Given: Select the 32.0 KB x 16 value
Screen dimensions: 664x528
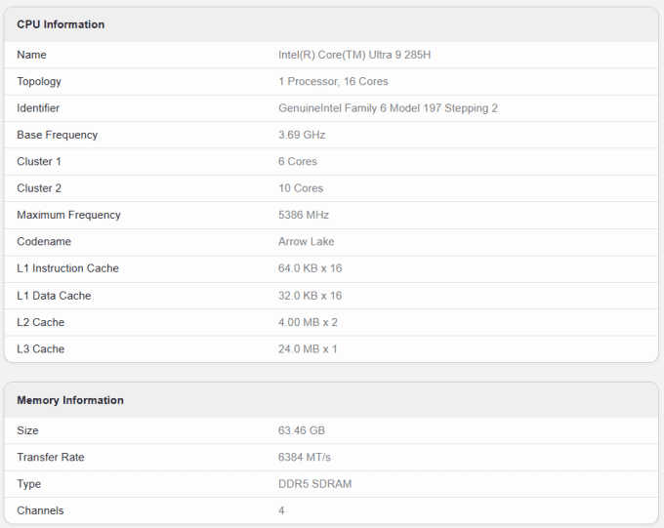Looking at the screenshot, I should [x=310, y=296].
